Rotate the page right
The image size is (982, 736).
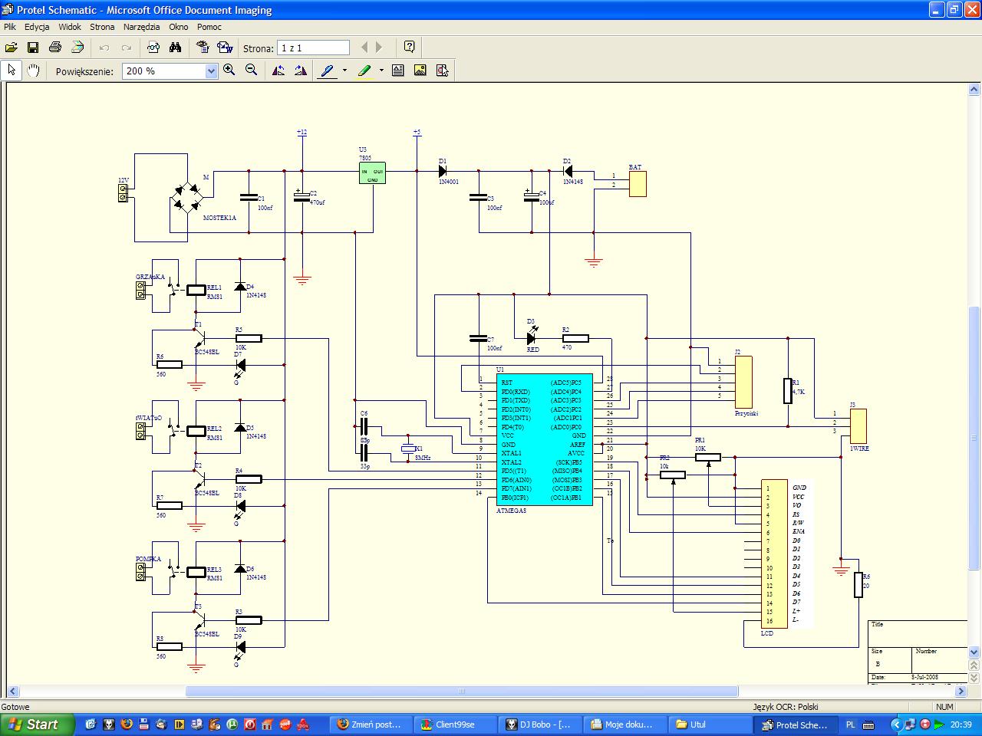click(300, 71)
